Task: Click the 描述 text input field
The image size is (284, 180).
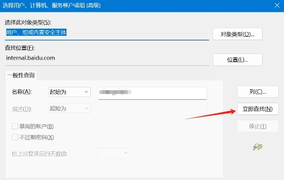Action: pyautogui.click(x=153, y=109)
